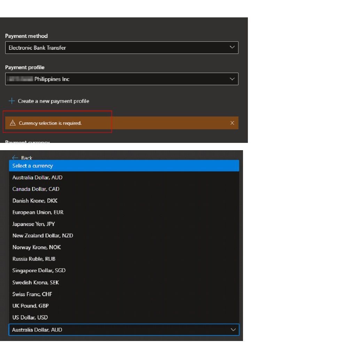Choose Australia Dollar, AUD from the list
This screenshot has height=349, width=337.
pos(124,177)
